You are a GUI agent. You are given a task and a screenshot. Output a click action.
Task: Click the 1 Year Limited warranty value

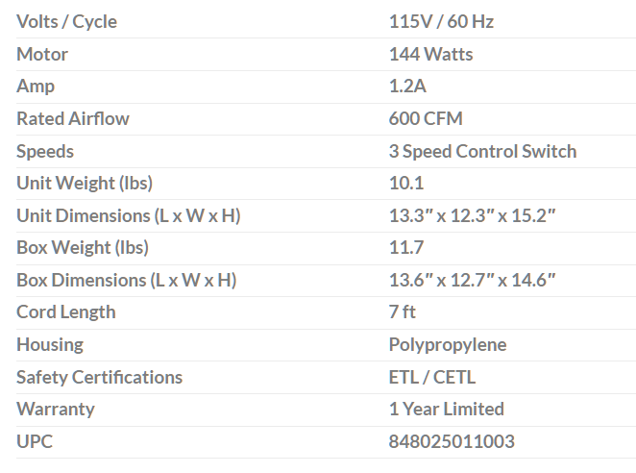[x=446, y=409]
